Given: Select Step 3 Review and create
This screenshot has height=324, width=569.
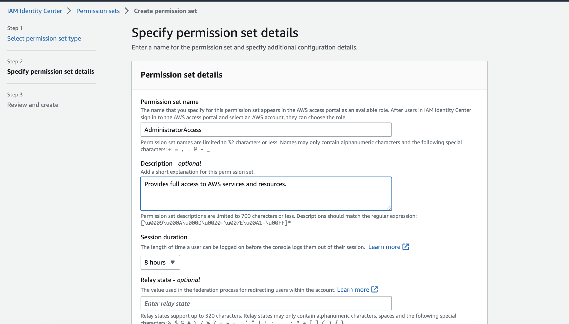Looking at the screenshot, I should click(x=33, y=105).
